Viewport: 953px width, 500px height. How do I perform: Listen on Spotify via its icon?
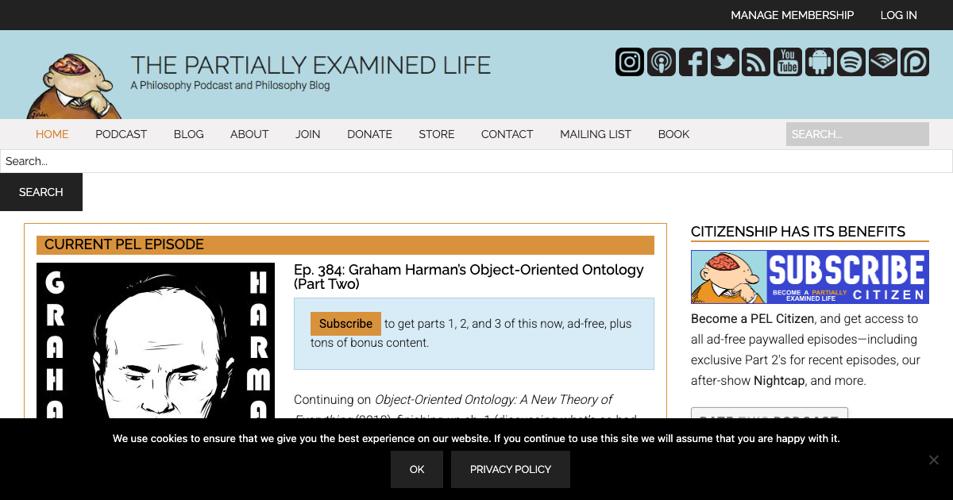851,62
